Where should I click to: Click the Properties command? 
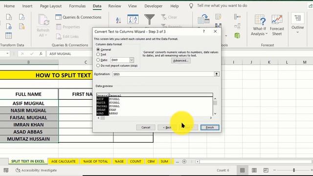68,27
